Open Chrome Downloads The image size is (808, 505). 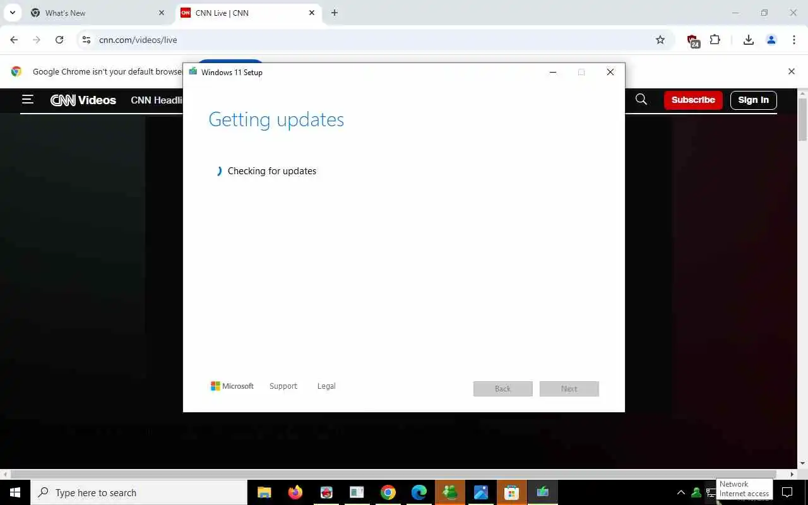coord(749,40)
